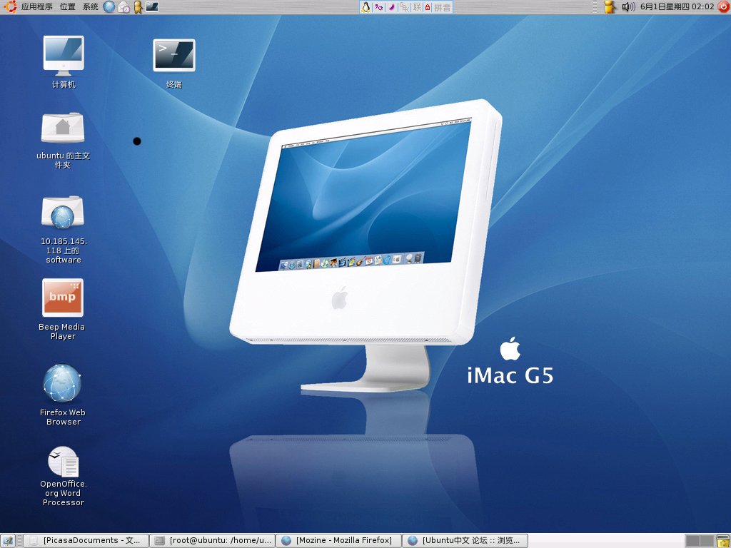Click the notification area handle in top panel
This screenshot has width=731, height=548.
pos(595,6)
